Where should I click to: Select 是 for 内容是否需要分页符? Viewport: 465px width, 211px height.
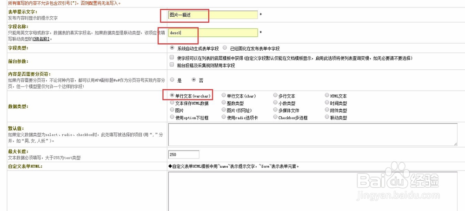click(x=172, y=80)
